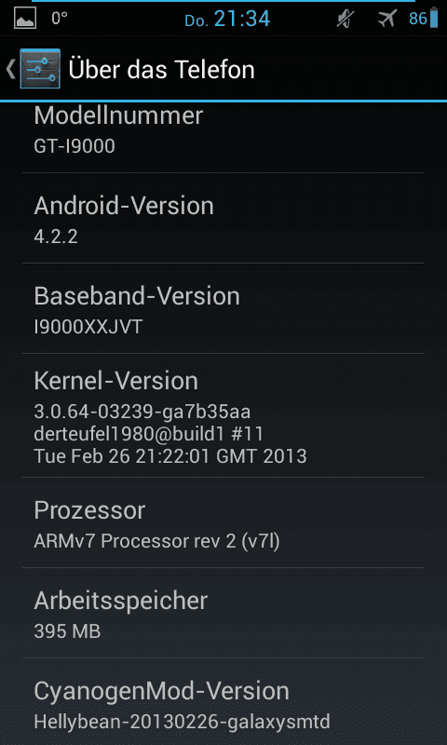Tap the kernel build date line
Image resolution: width=447 pixels, height=745 pixels.
[170, 456]
